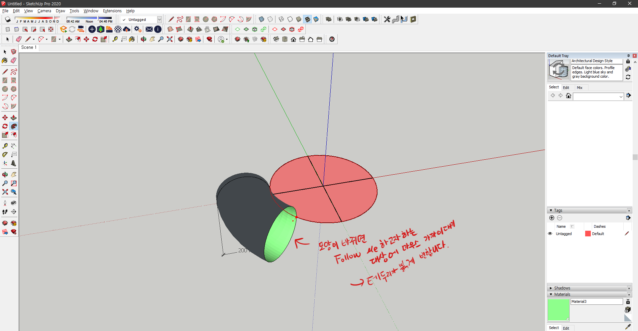Toggle auto-hide pin on Default Tray
638x331 pixels.
click(628, 56)
